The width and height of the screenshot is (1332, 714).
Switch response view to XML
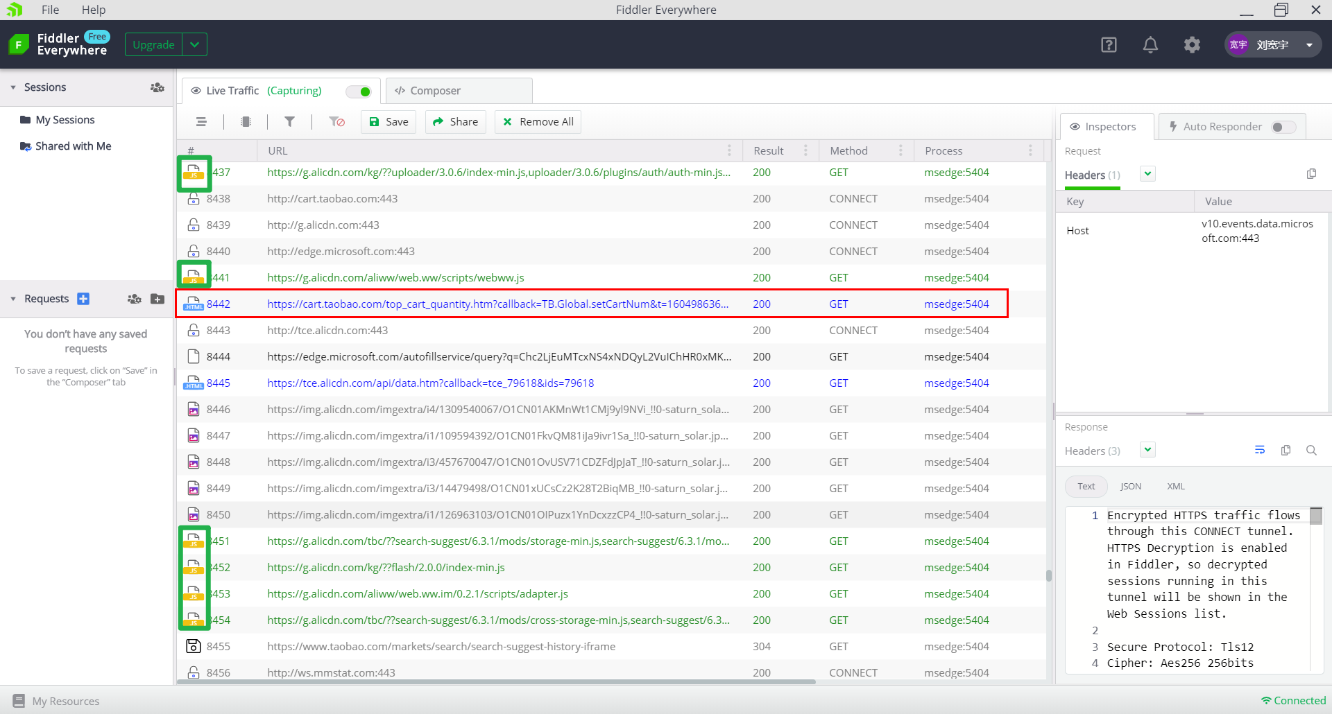(1176, 487)
